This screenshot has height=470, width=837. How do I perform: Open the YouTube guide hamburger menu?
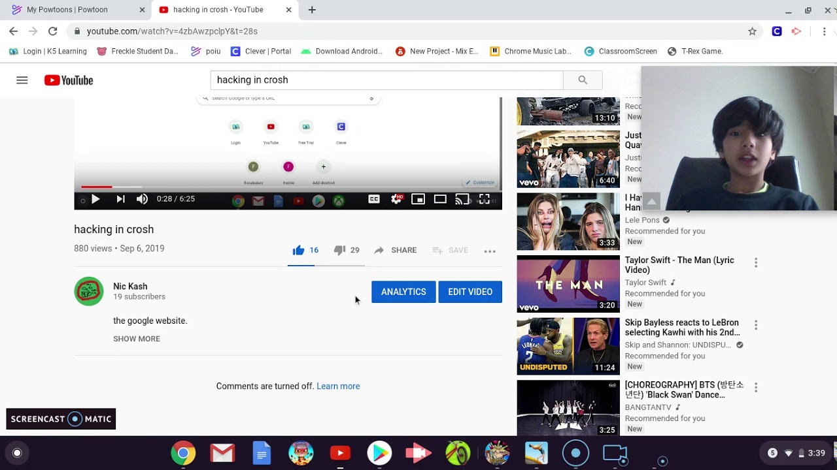tap(22, 80)
